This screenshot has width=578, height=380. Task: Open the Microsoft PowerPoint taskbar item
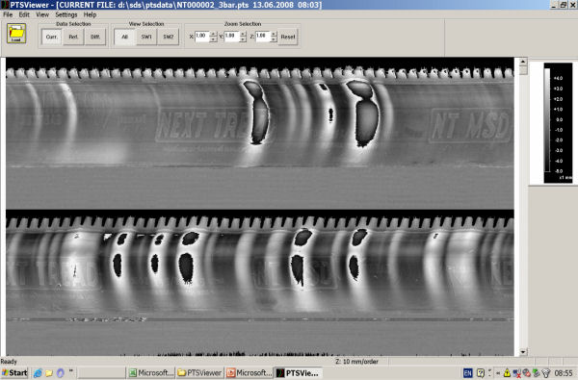click(249, 373)
